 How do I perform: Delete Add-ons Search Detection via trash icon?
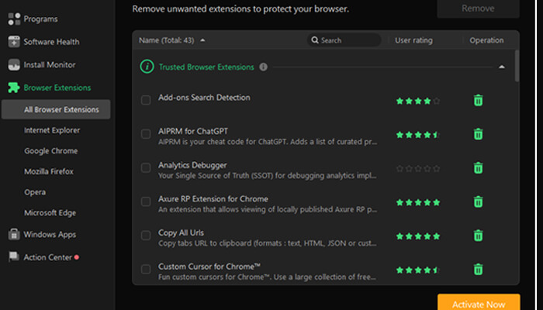[x=478, y=100]
